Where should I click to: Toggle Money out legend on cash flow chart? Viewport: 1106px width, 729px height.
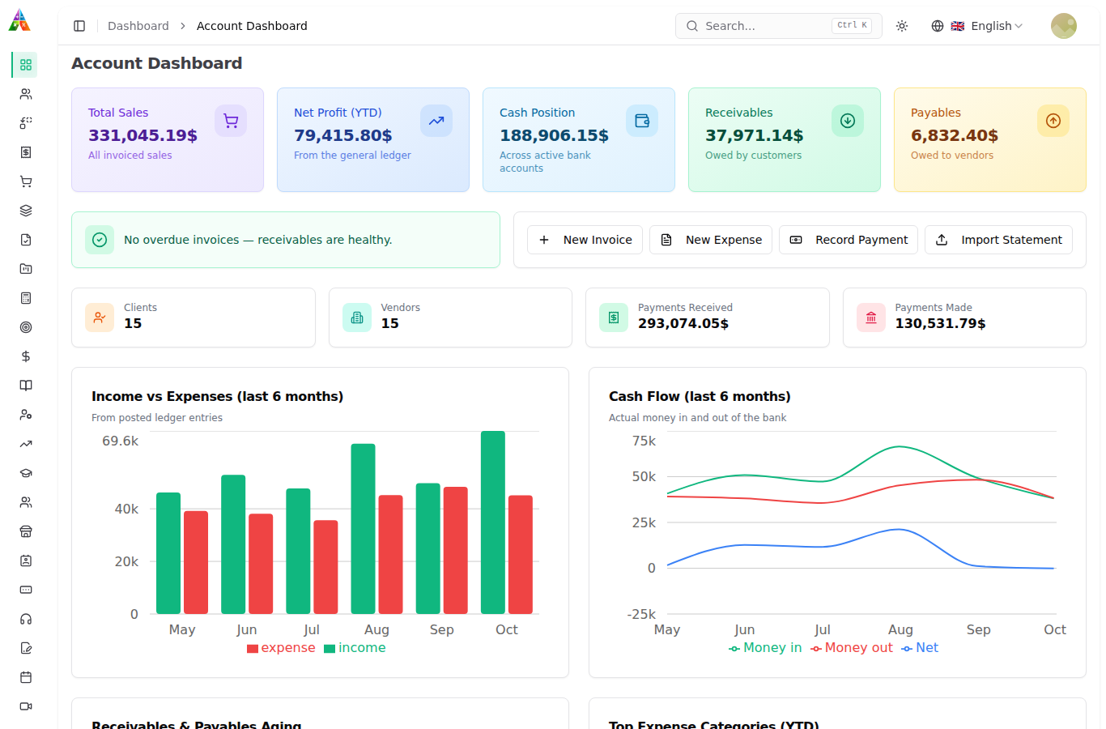coord(852,648)
